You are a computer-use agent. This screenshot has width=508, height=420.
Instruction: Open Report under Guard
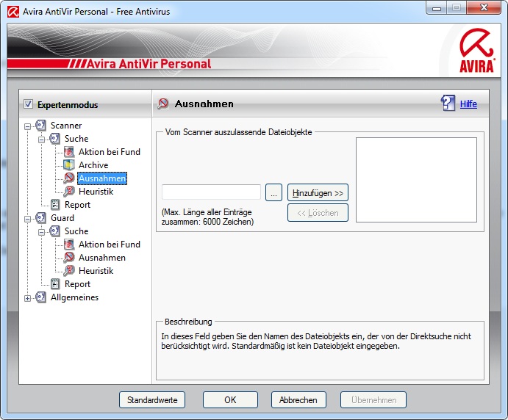[x=77, y=284]
